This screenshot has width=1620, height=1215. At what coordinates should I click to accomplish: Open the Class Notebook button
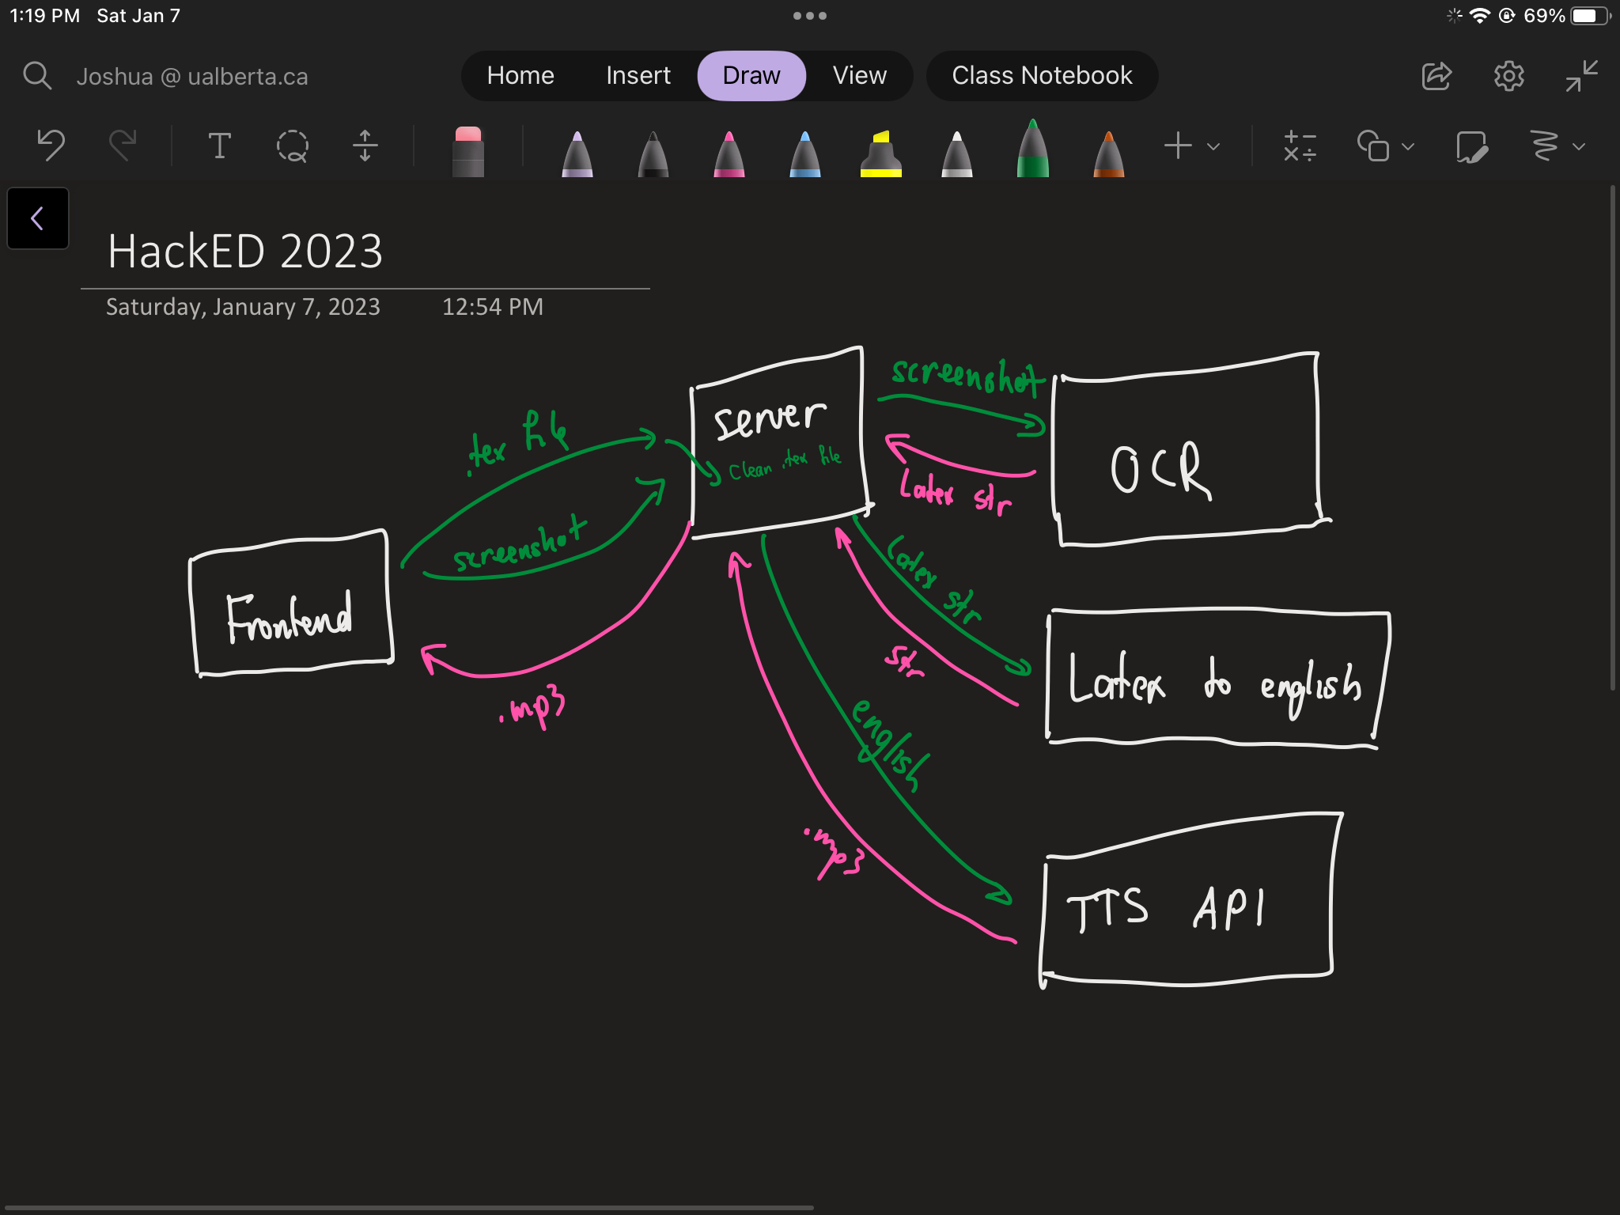1042,76
